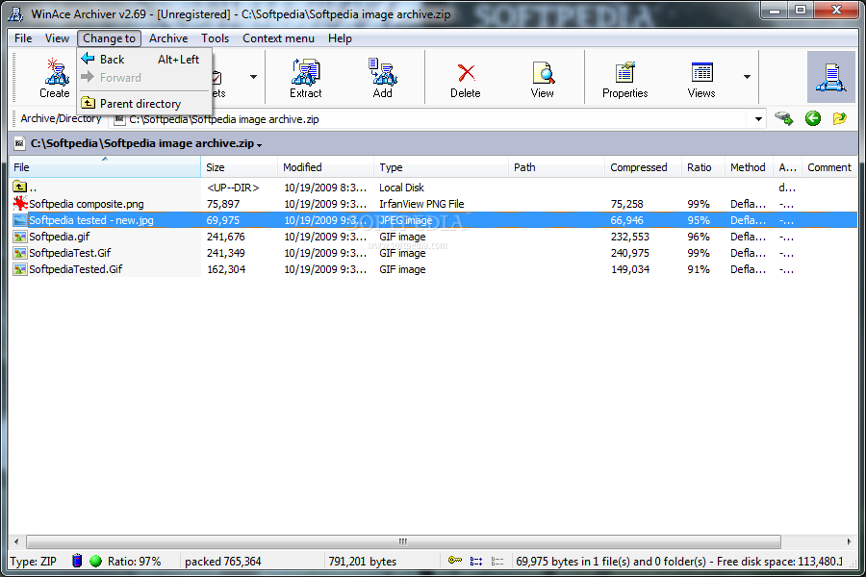The width and height of the screenshot is (866, 577).
Task: Click the key icon in status bar
Action: (x=454, y=561)
